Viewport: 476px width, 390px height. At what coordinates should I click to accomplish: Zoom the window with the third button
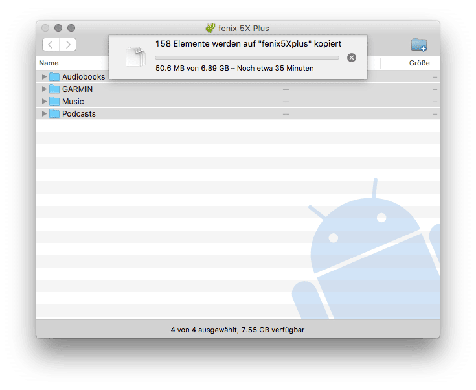[x=71, y=28]
